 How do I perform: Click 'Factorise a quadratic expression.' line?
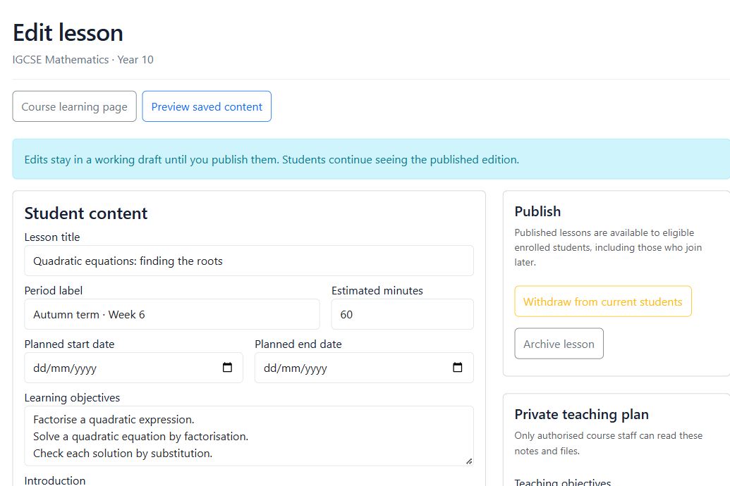pyautogui.click(x=114, y=420)
